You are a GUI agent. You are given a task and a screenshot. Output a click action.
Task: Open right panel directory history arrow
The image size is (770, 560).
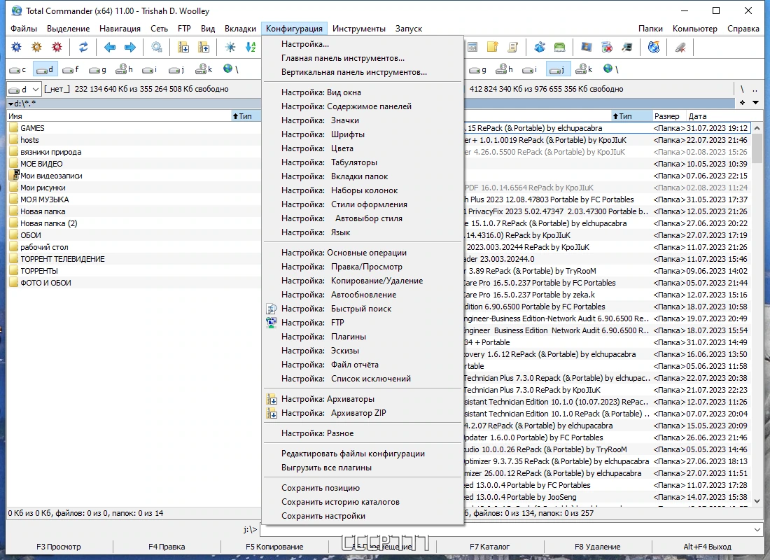pyautogui.click(x=756, y=103)
